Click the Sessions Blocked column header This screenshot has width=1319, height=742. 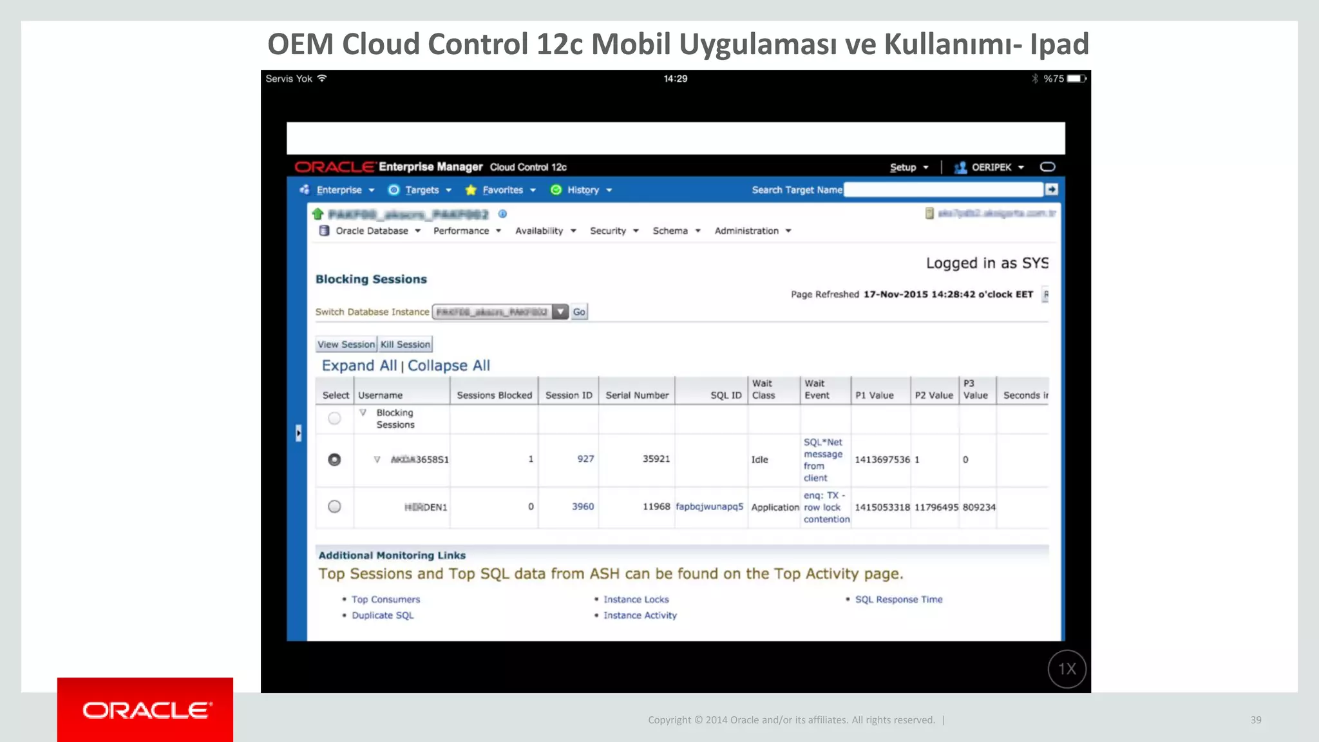tap(495, 395)
